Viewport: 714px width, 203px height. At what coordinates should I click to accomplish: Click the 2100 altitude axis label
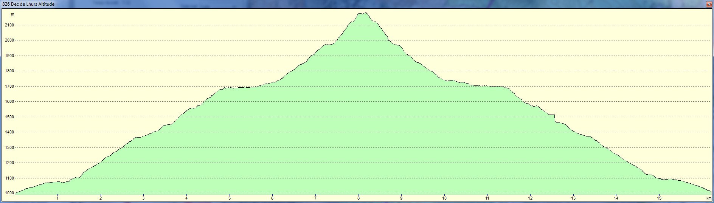9,25
